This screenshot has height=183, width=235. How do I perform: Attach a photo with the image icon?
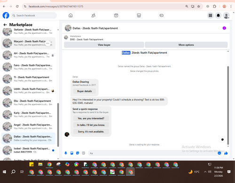pyautogui.click(x=72, y=153)
